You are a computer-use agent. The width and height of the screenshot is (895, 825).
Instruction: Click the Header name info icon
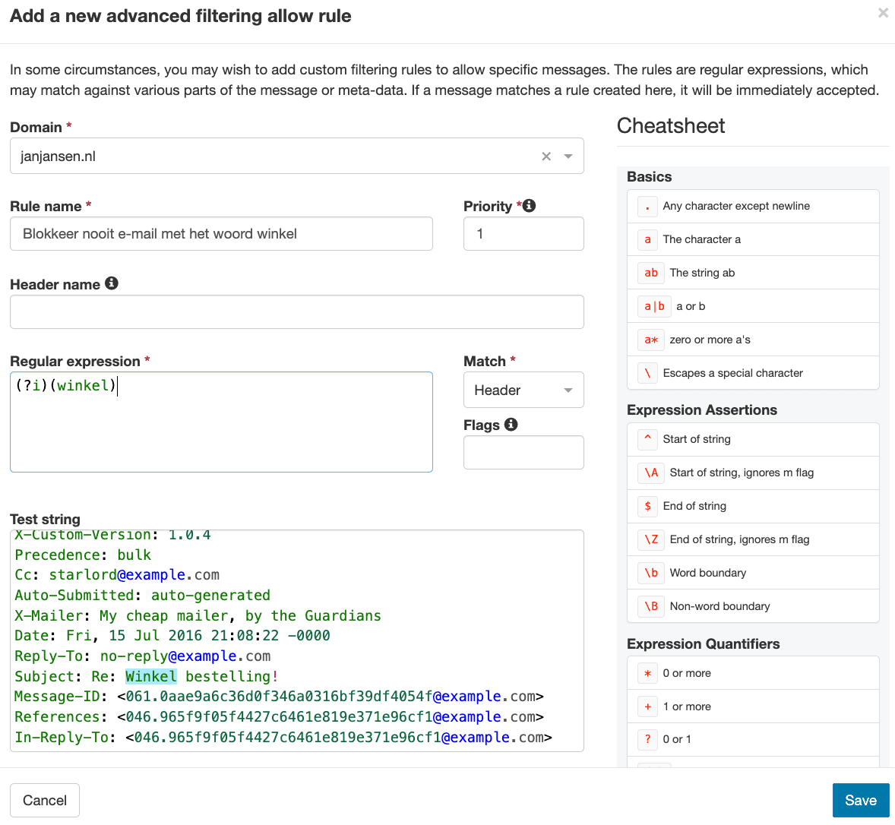(x=112, y=283)
